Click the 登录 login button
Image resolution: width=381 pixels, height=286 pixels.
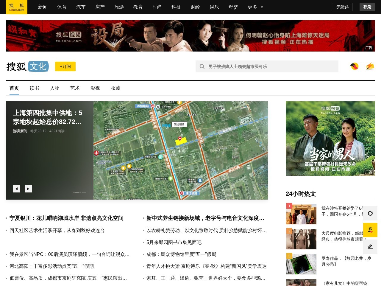pyautogui.click(x=367, y=7)
